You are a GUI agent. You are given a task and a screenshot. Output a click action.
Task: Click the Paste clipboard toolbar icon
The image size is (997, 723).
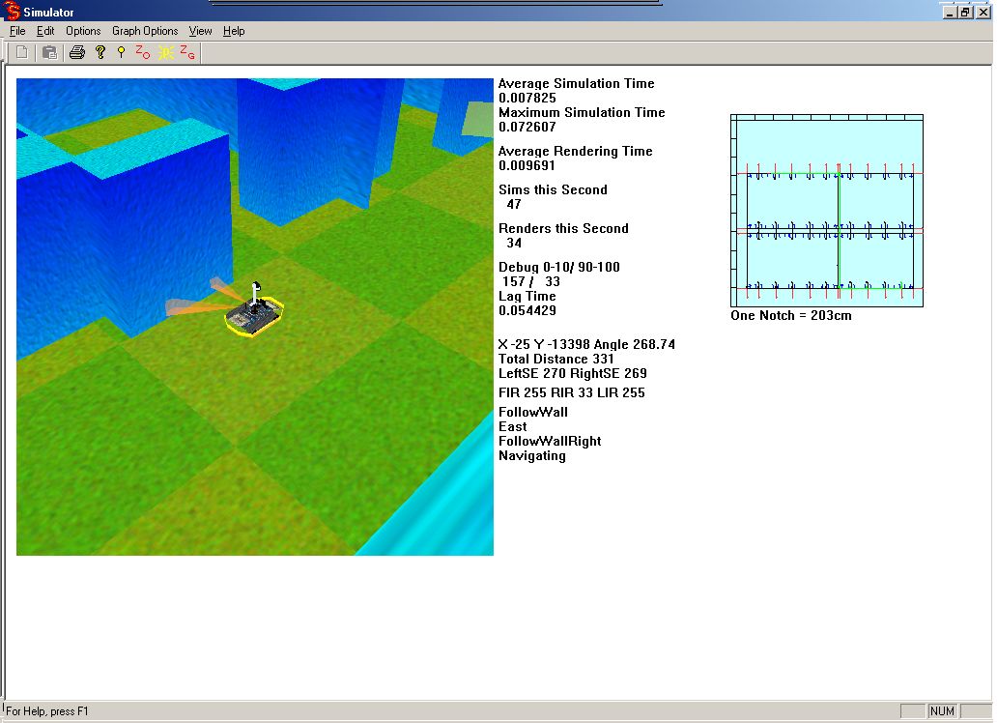click(49, 52)
